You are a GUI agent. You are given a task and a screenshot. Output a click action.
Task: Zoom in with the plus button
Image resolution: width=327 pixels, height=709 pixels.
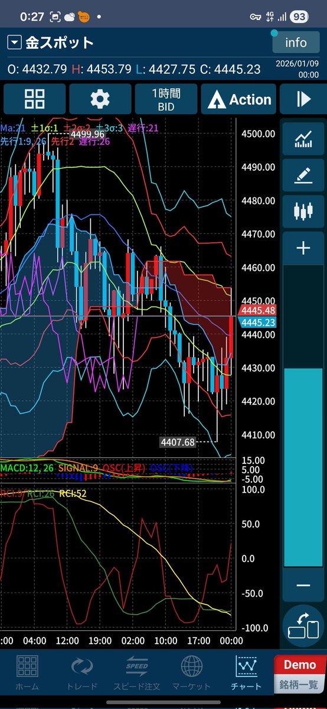click(303, 248)
